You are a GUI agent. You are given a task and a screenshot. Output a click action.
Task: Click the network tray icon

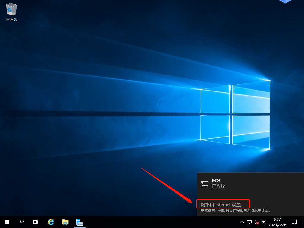pyautogui.click(x=249, y=222)
